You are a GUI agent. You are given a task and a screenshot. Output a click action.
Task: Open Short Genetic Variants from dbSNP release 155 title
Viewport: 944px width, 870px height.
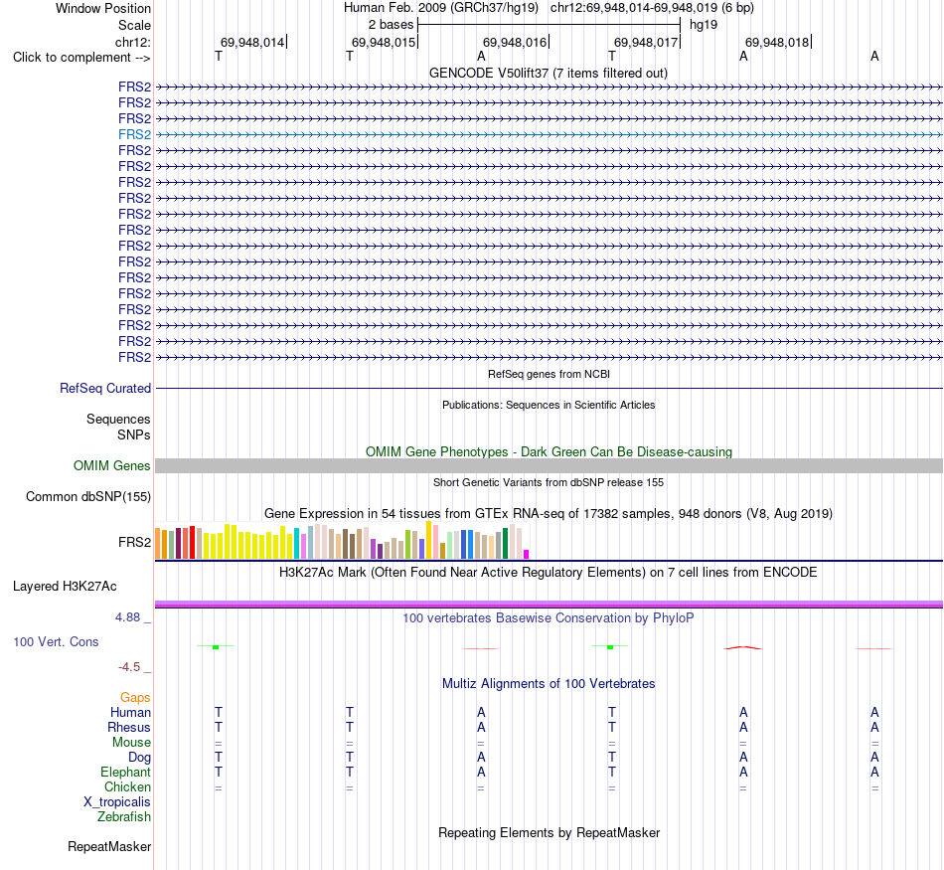click(x=548, y=482)
